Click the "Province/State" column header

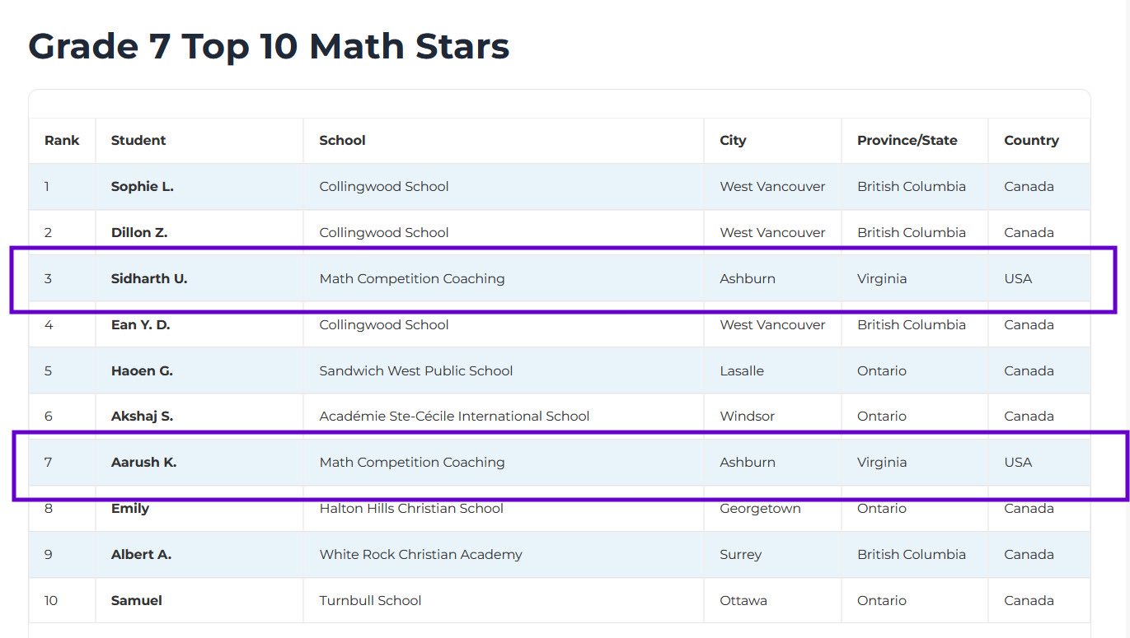[x=907, y=140]
